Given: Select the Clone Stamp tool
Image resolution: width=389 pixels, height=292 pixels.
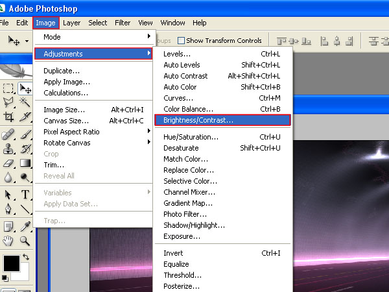Looking at the screenshot, I should tap(8, 149).
